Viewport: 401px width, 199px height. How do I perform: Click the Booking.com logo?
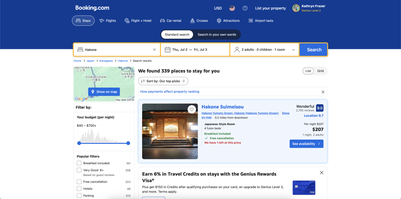tap(92, 8)
